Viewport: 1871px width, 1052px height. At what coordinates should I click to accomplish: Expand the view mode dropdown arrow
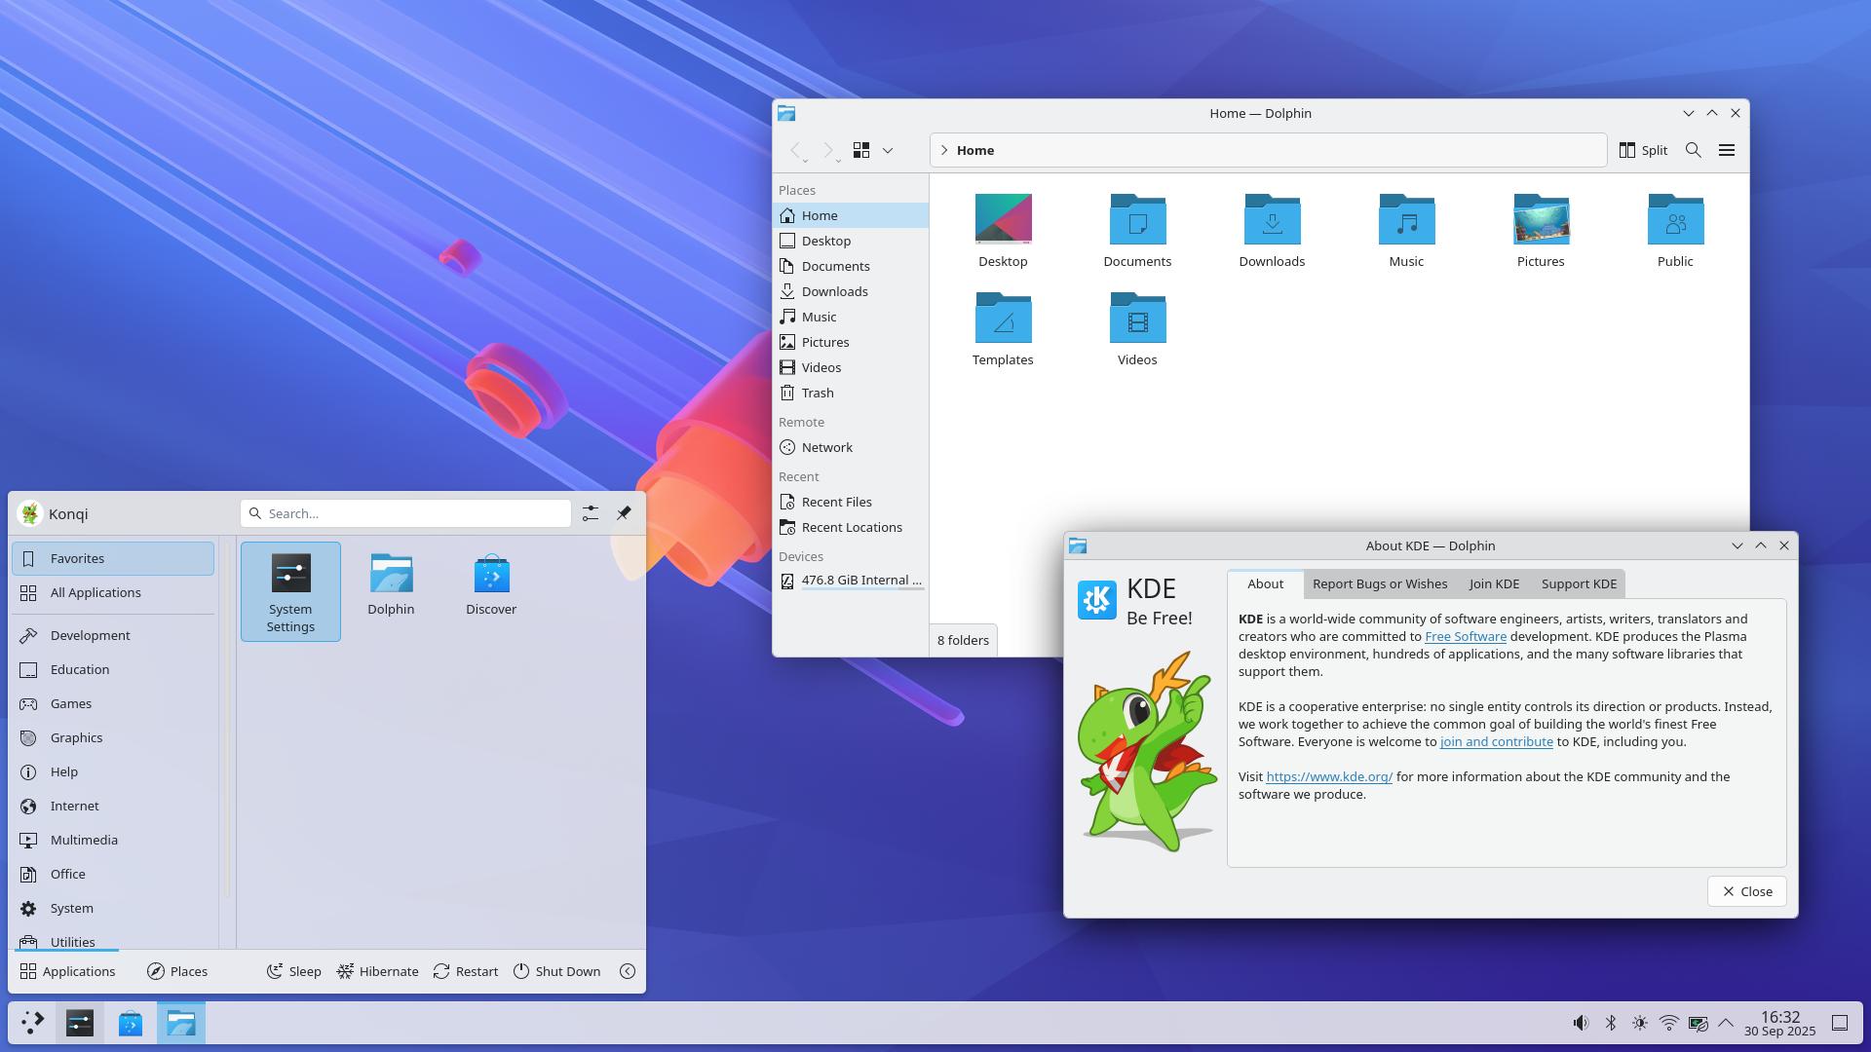pos(888,150)
